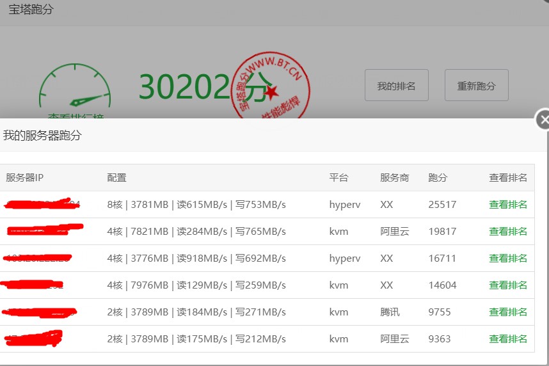
Task: Open 我的排名 button
Action: (396, 86)
